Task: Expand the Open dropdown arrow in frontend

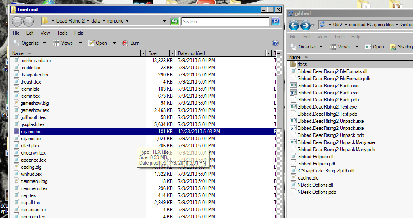Action: 114,43
